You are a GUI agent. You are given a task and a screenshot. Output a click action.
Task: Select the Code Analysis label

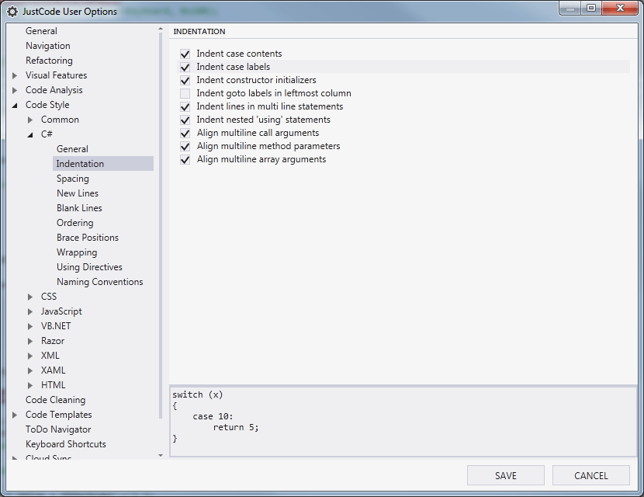pyautogui.click(x=54, y=90)
